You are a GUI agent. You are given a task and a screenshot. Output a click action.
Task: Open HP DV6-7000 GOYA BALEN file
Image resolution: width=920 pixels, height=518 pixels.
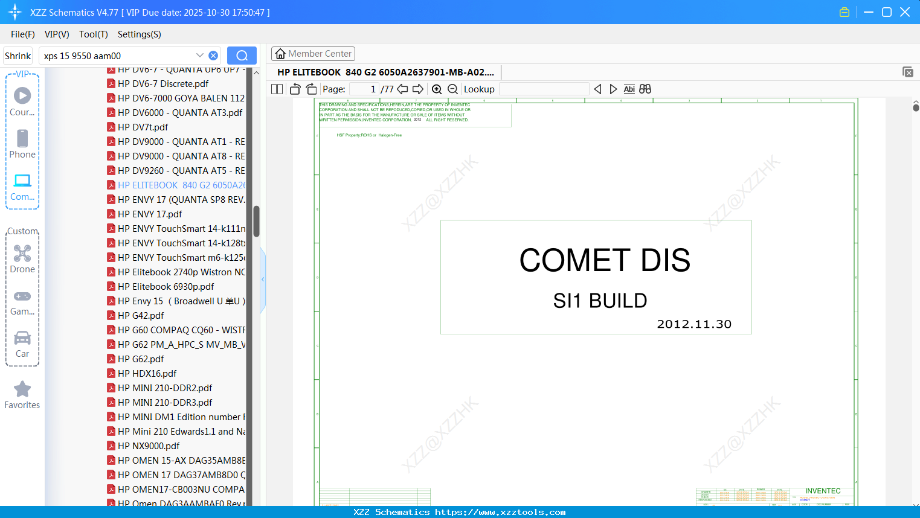176,98
